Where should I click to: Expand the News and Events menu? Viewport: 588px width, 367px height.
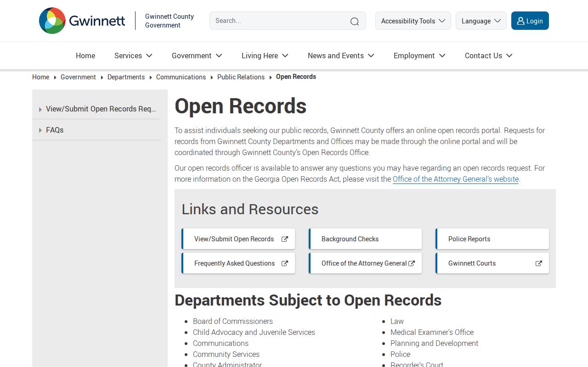click(x=341, y=56)
